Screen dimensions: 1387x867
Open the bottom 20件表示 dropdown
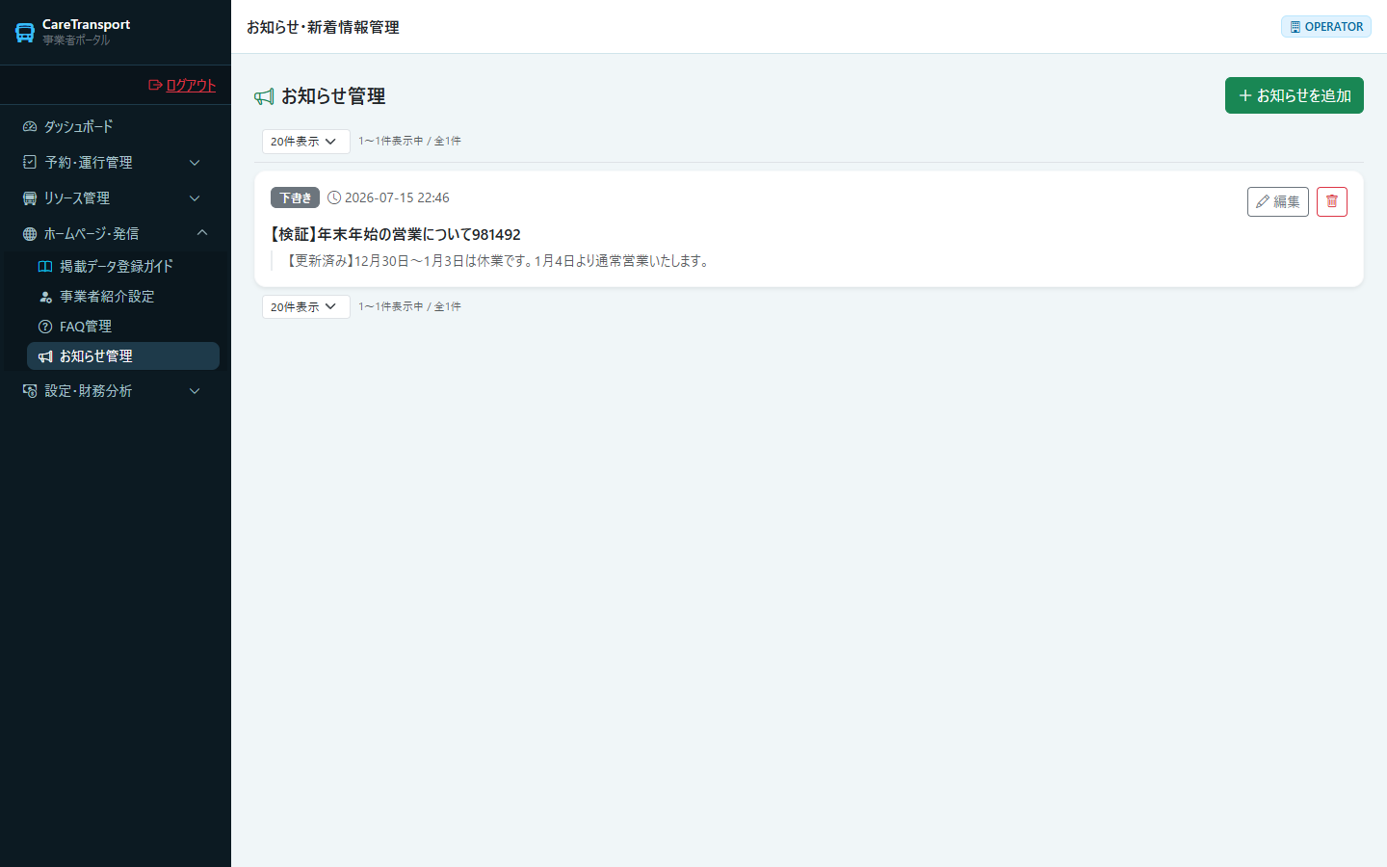306,307
